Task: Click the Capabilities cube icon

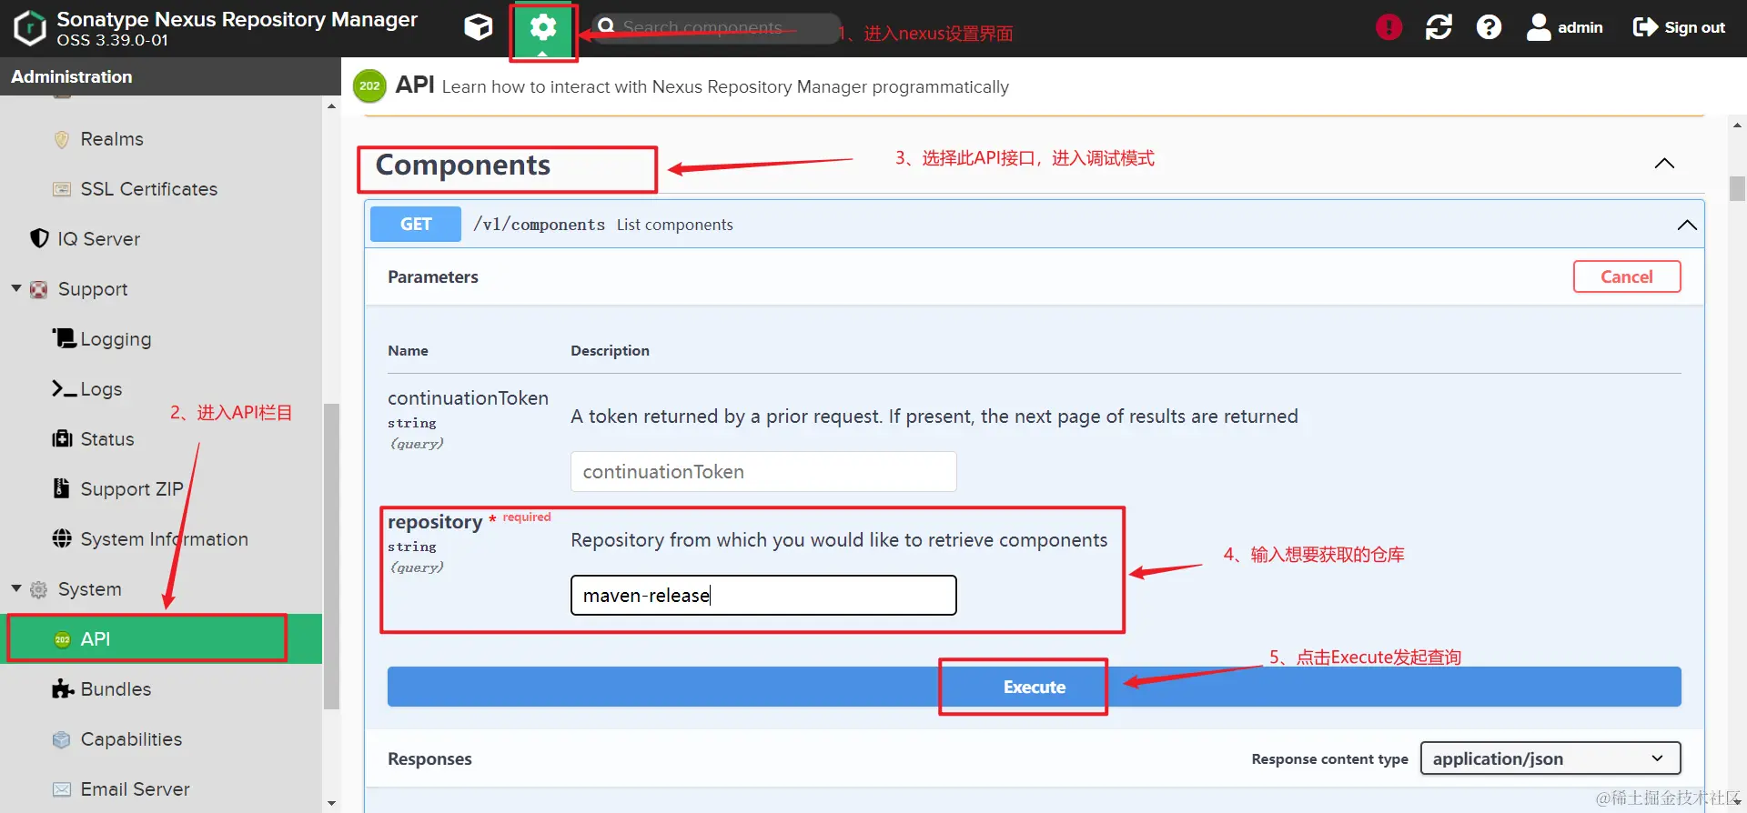Action: click(x=62, y=739)
